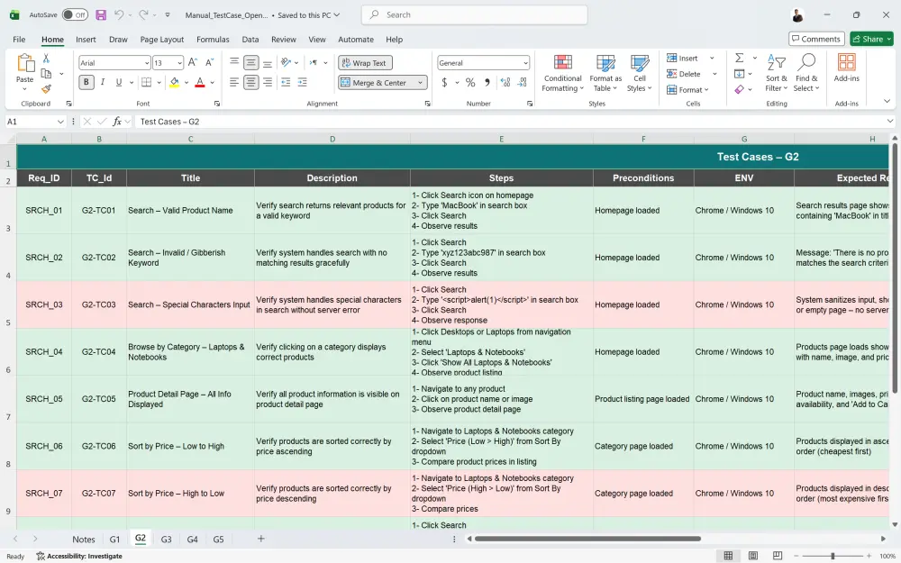Viewport: 901px width, 563px height.
Task: Click the AutoSum sigma icon
Action: point(740,59)
